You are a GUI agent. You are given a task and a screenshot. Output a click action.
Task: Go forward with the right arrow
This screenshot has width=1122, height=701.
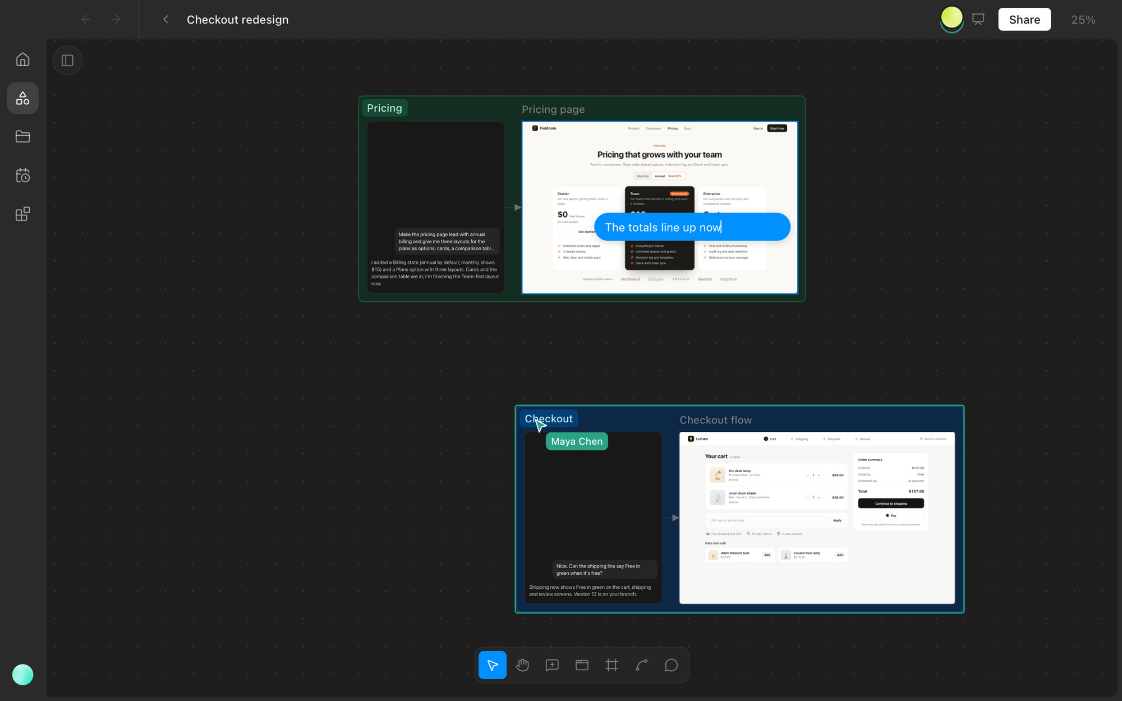(116, 20)
